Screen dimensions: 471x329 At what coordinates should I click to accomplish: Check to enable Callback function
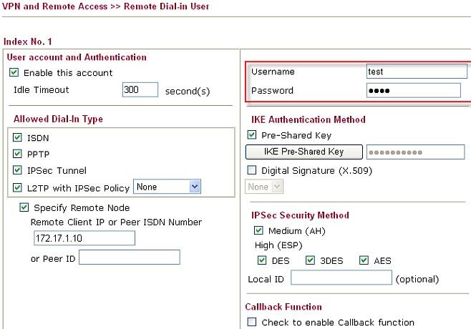tap(251, 322)
